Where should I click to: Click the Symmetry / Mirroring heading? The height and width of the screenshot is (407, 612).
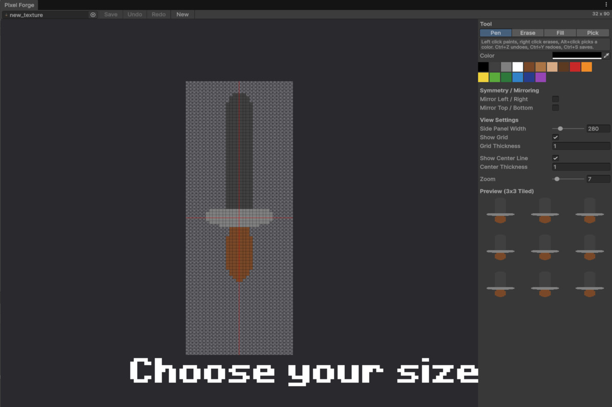[509, 90]
